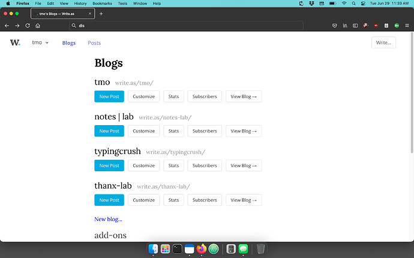Open the blue-header notes app in dock

pyautogui.click(x=190, y=249)
